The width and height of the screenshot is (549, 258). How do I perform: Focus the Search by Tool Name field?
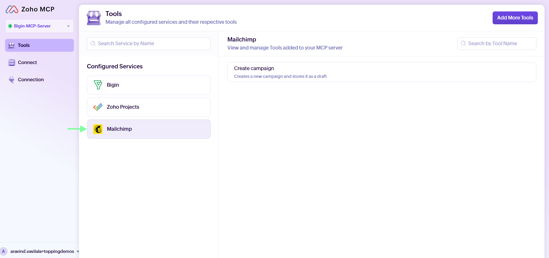[x=497, y=43]
